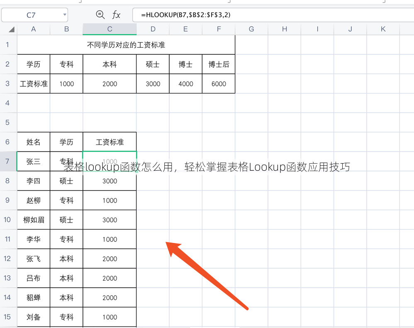Click cell 硕士 in row 2
The width and height of the screenshot is (414, 328).
point(153,64)
